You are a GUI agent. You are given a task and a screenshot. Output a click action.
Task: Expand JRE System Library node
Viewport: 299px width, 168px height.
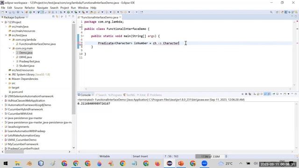coord(6,75)
